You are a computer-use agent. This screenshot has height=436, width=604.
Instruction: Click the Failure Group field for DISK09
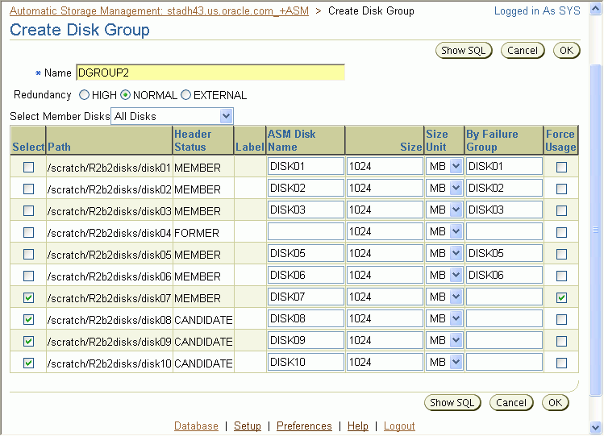(503, 341)
